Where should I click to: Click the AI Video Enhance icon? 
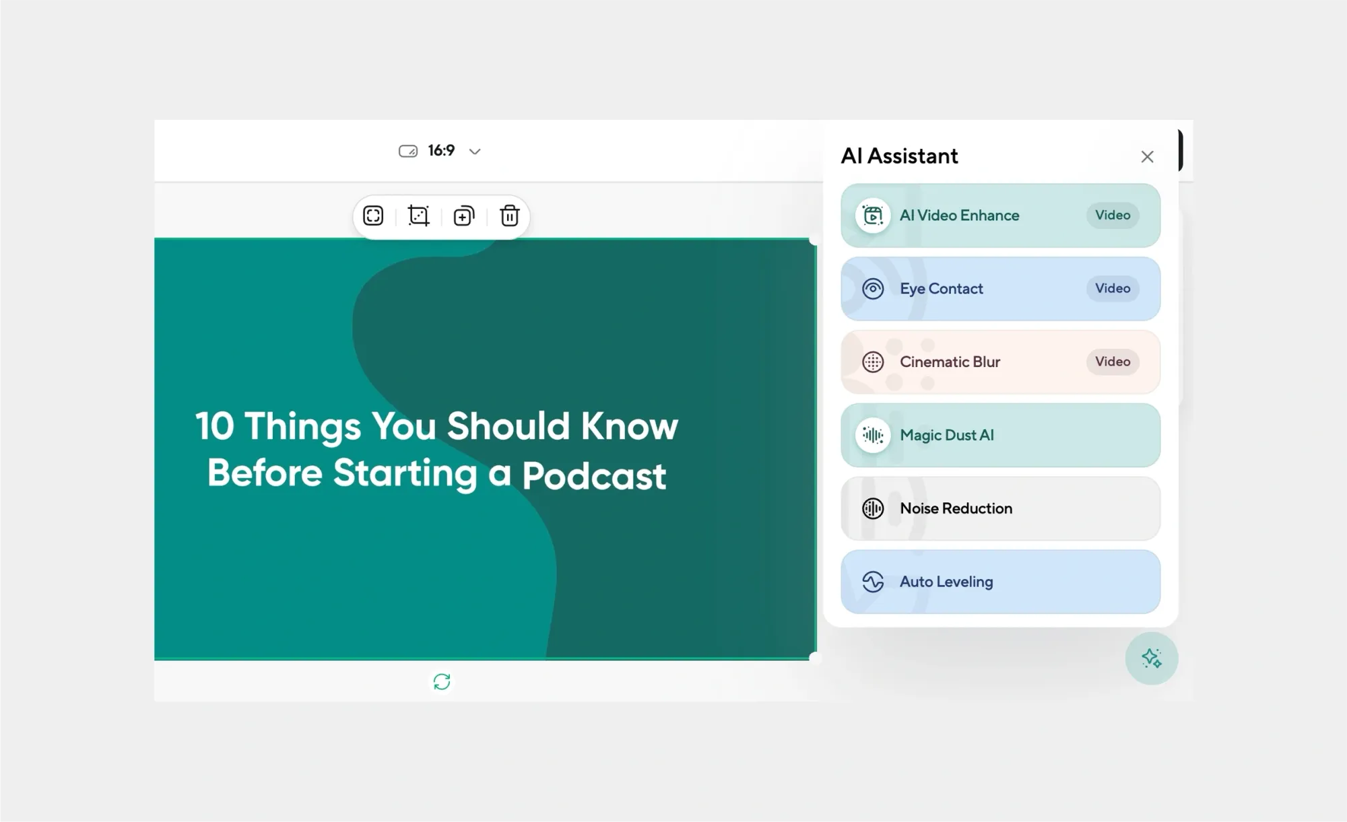click(x=873, y=215)
